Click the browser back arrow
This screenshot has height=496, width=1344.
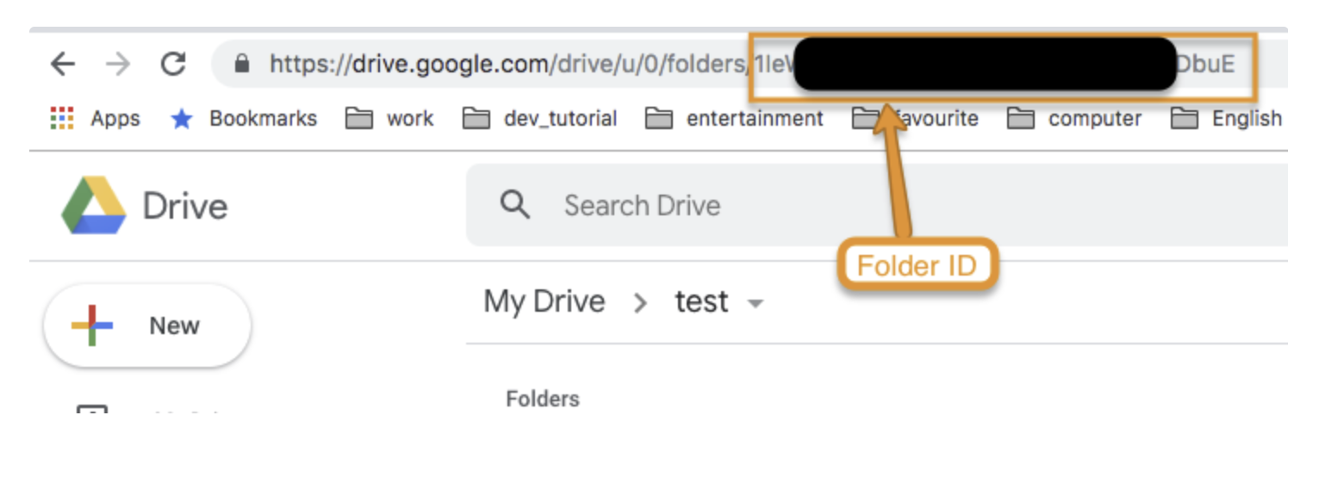[x=63, y=64]
